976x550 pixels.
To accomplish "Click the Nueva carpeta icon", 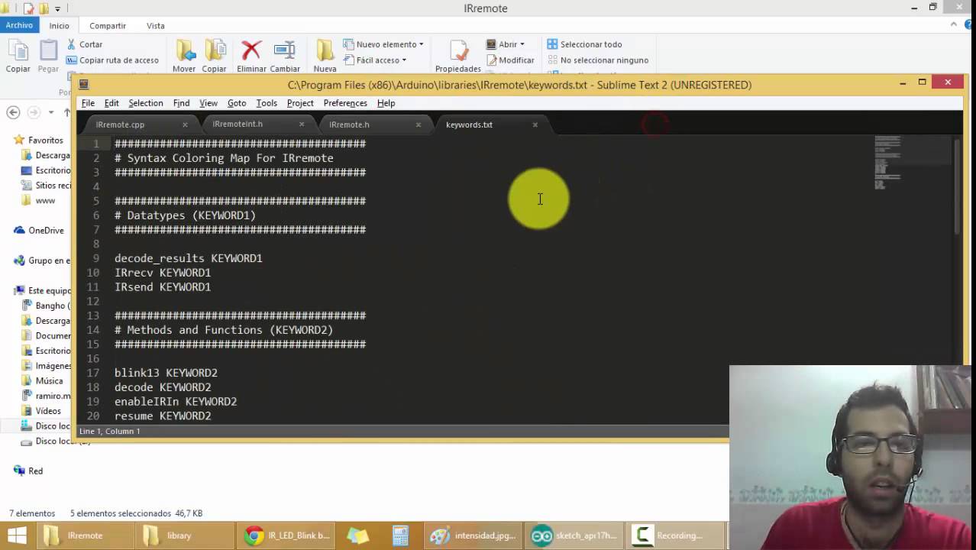I will (x=325, y=50).
